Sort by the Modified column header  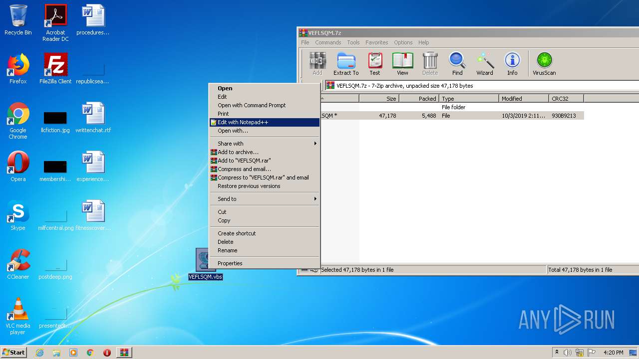click(524, 99)
